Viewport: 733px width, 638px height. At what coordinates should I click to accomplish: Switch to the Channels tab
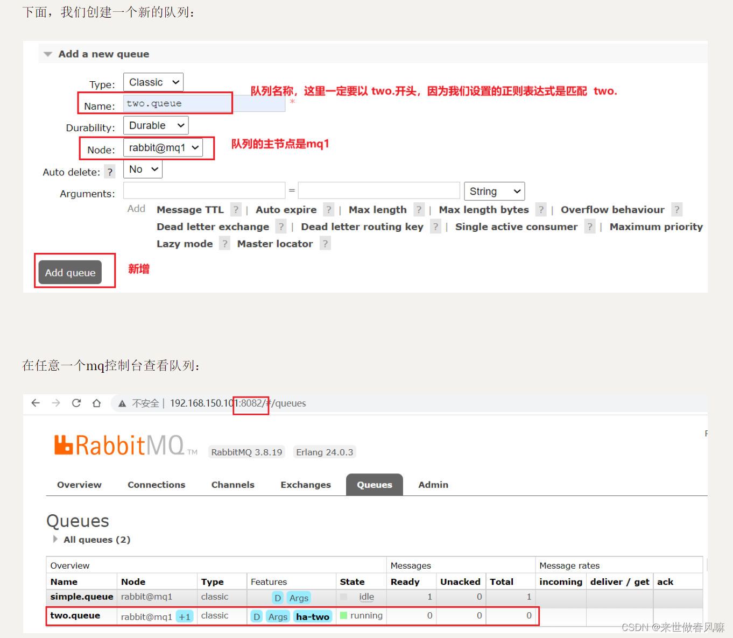(232, 485)
